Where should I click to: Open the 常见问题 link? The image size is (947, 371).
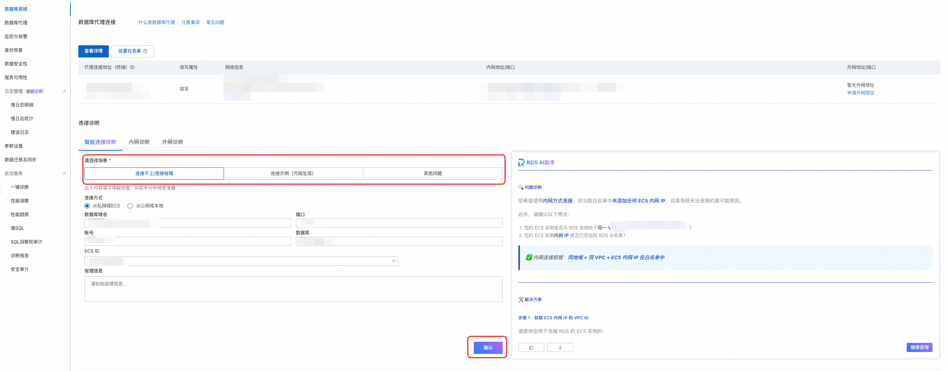point(215,22)
